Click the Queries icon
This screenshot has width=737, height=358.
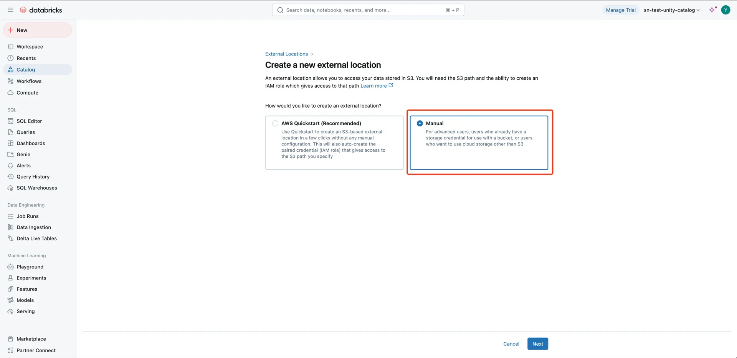point(10,132)
